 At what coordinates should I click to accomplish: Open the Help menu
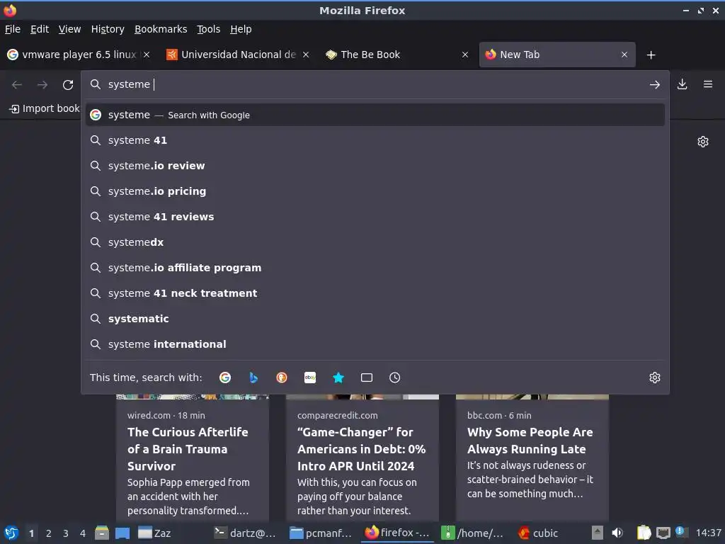(241, 29)
